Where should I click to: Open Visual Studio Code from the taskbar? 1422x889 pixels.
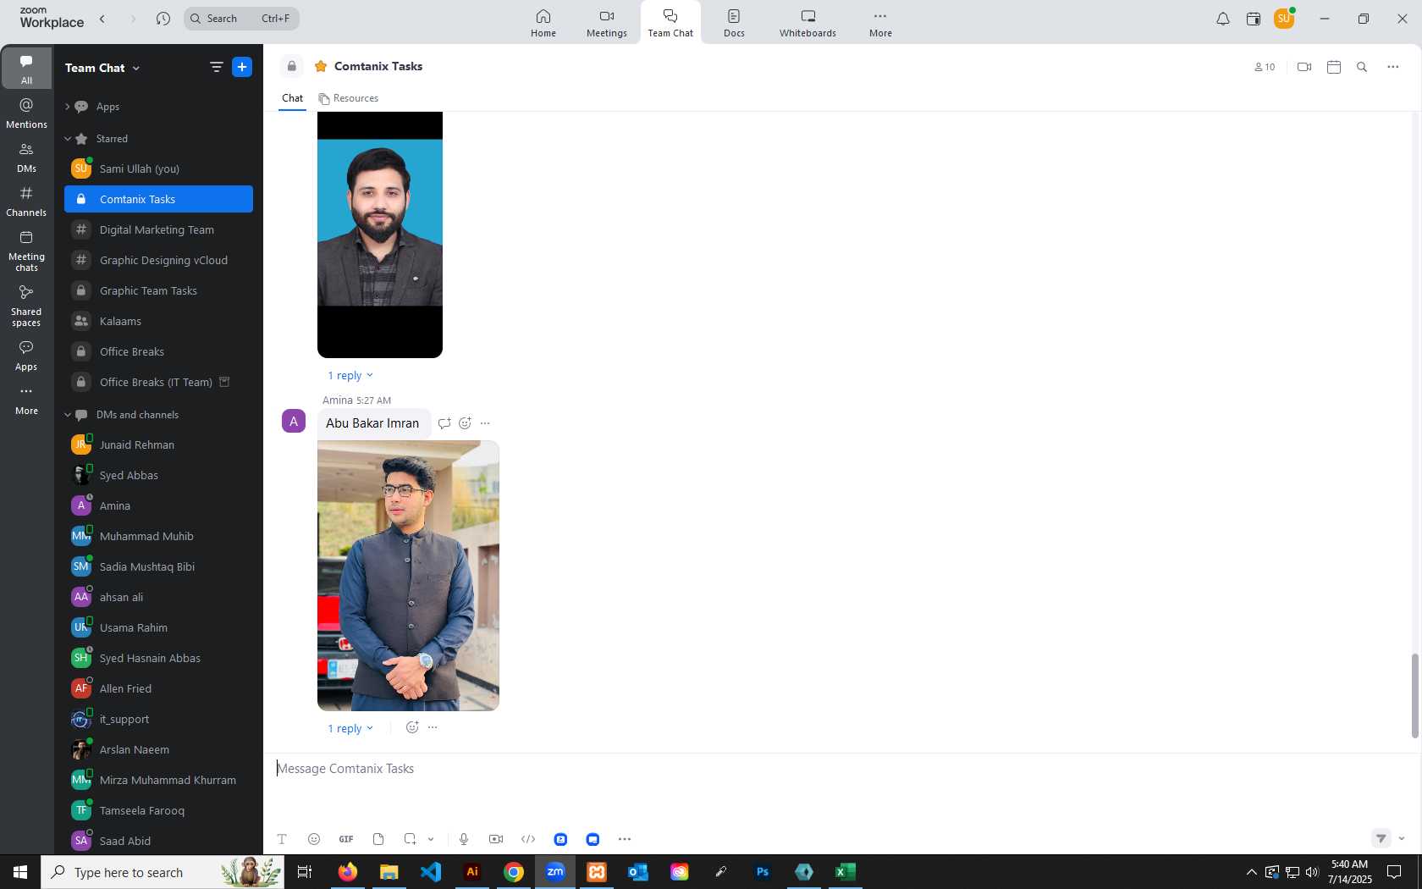tap(431, 871)
